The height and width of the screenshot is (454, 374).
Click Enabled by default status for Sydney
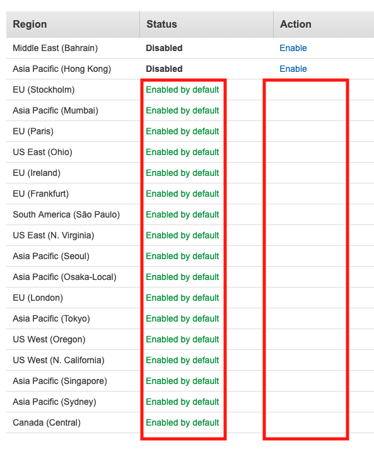click(182, 402)
